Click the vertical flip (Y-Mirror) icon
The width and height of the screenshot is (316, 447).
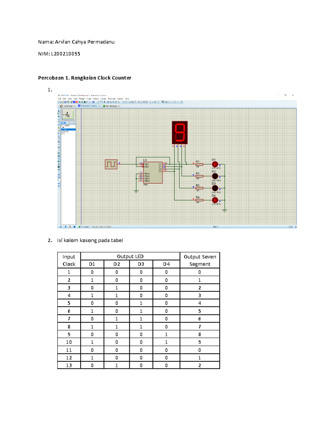[x=59, y=186]
